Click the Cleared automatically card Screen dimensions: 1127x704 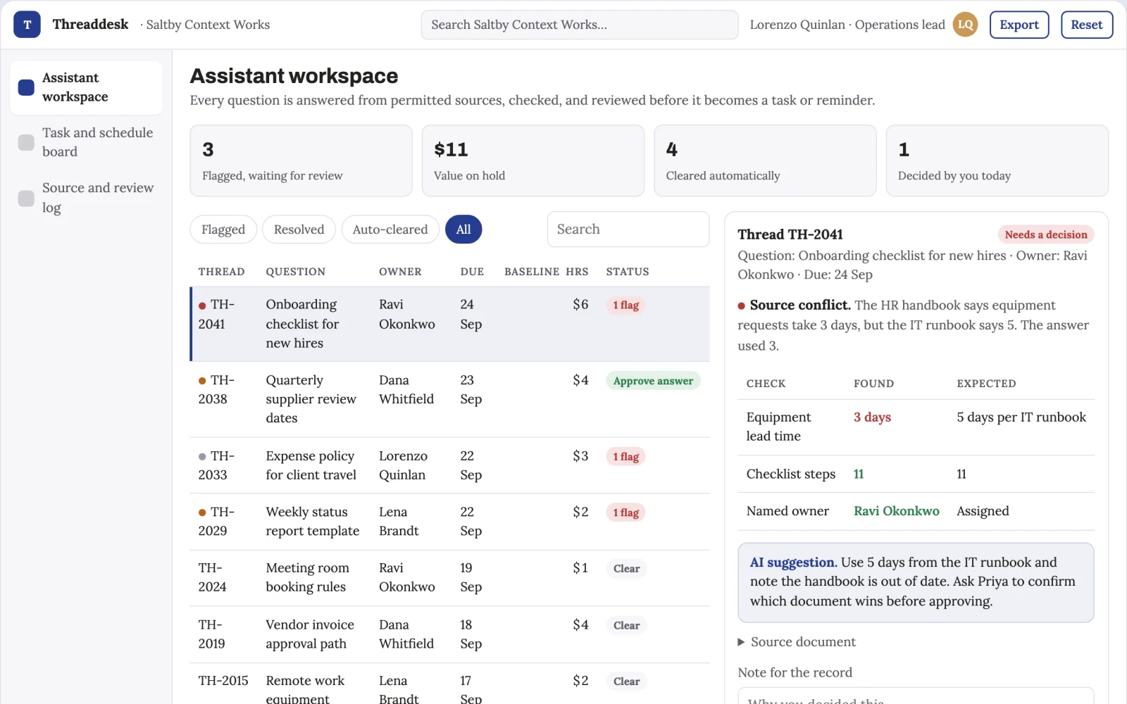[x=765, y=161]
